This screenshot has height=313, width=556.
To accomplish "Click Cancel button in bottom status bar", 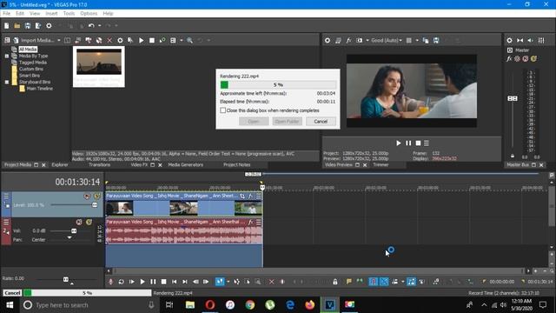I will pos(12,293).
